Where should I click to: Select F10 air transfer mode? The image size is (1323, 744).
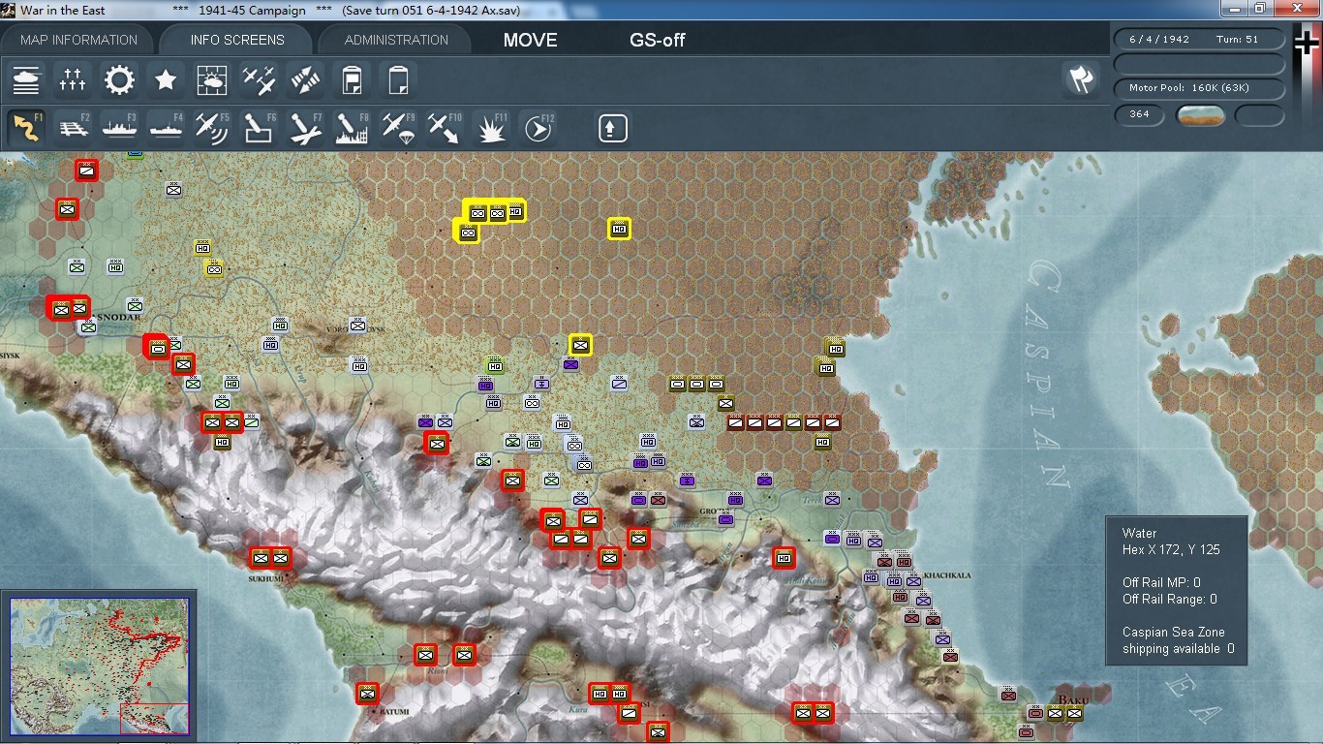(445, 128)
